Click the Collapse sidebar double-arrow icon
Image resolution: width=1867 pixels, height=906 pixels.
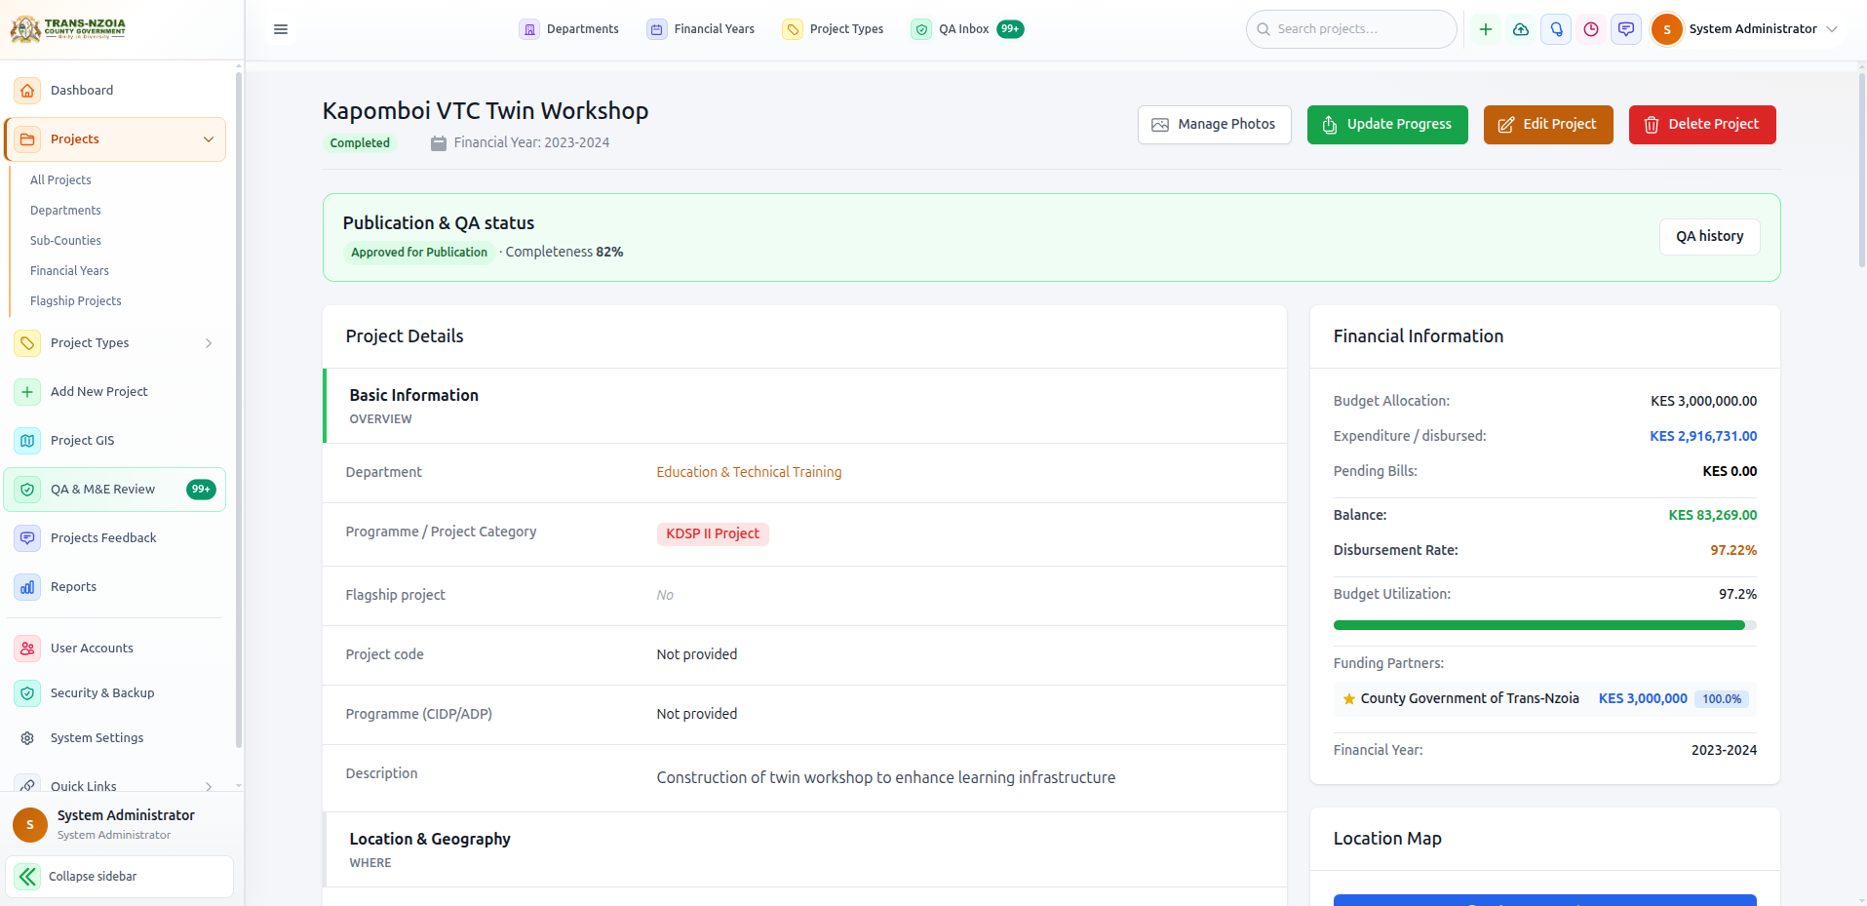click(x=27, y=877)
